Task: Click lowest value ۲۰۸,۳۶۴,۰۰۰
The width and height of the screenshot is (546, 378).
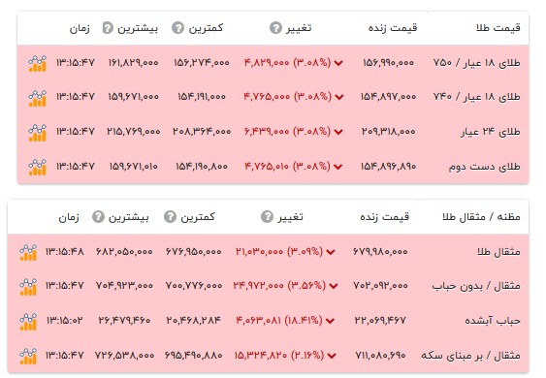Action: coord(202,132)
